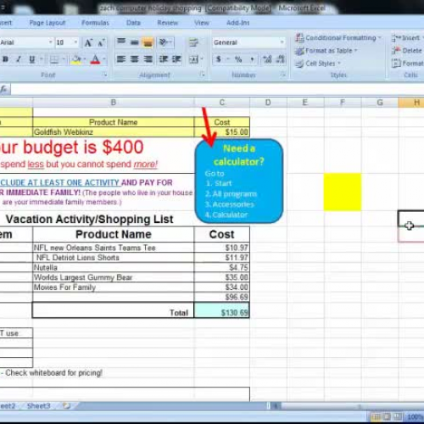424x424 pixels.
Task: Click the Insert cells button
Action: (x=407, y=37)
